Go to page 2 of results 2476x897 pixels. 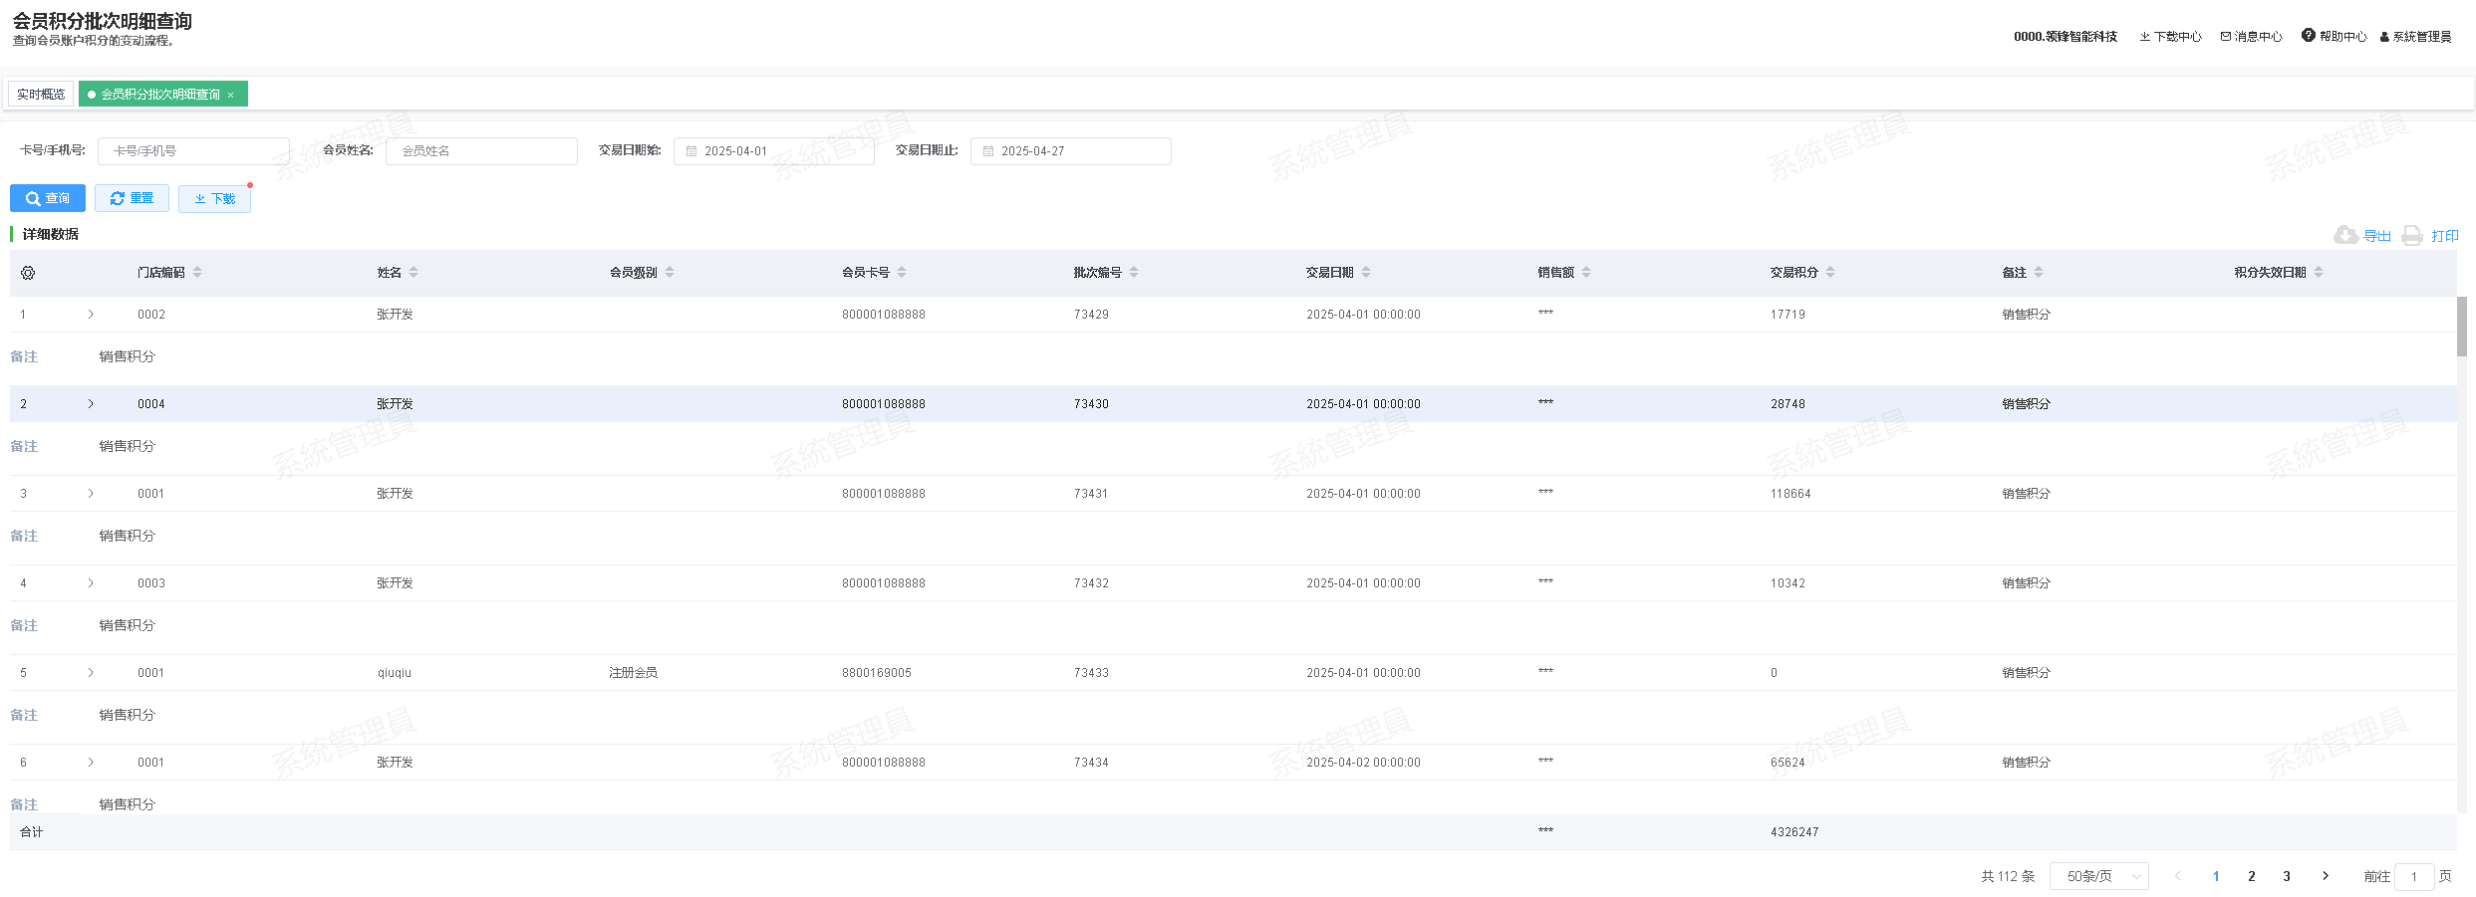pyautogui.click(x=2251, y=876)
